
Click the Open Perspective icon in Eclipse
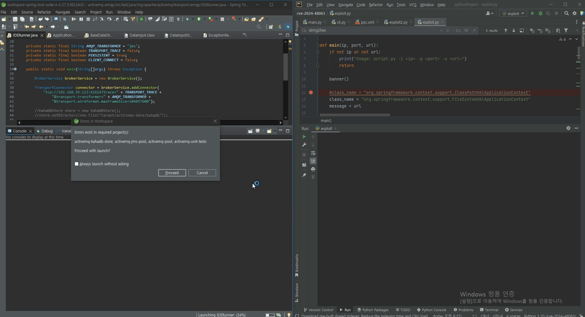(x=271, y=27)
